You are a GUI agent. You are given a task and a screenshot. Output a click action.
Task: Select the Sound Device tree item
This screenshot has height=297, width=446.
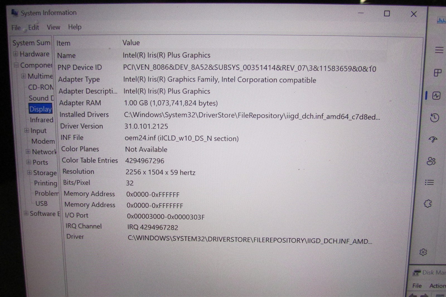(x=41, y=98)
